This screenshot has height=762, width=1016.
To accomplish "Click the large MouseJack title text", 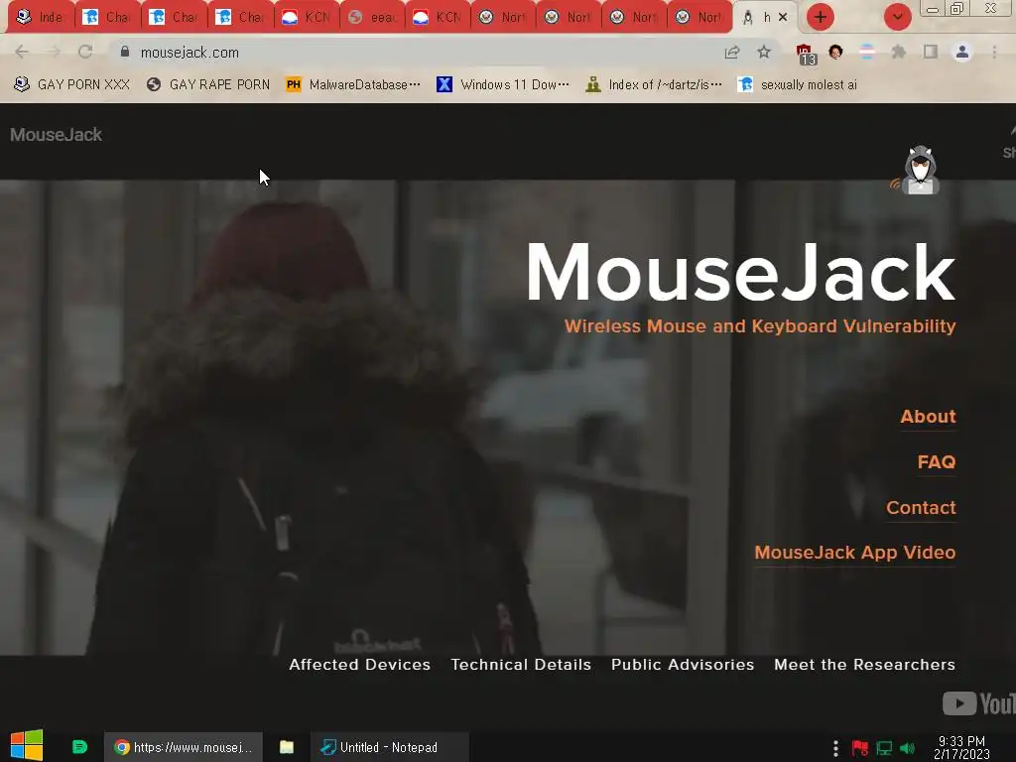I will (740, 272).
